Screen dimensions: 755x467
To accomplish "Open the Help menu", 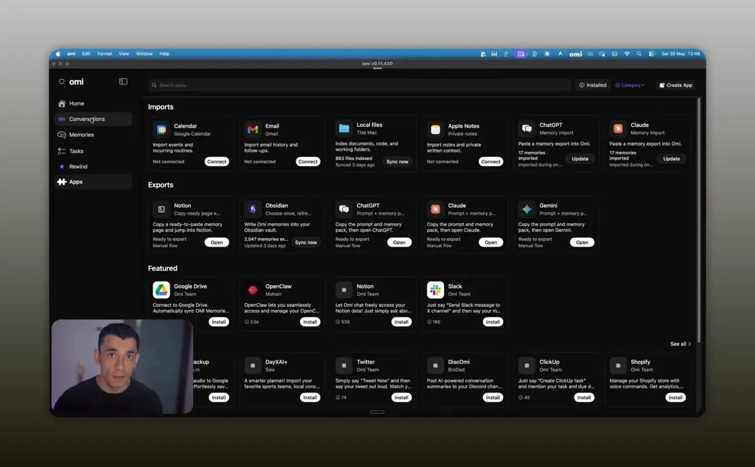I will pos(165,54).
